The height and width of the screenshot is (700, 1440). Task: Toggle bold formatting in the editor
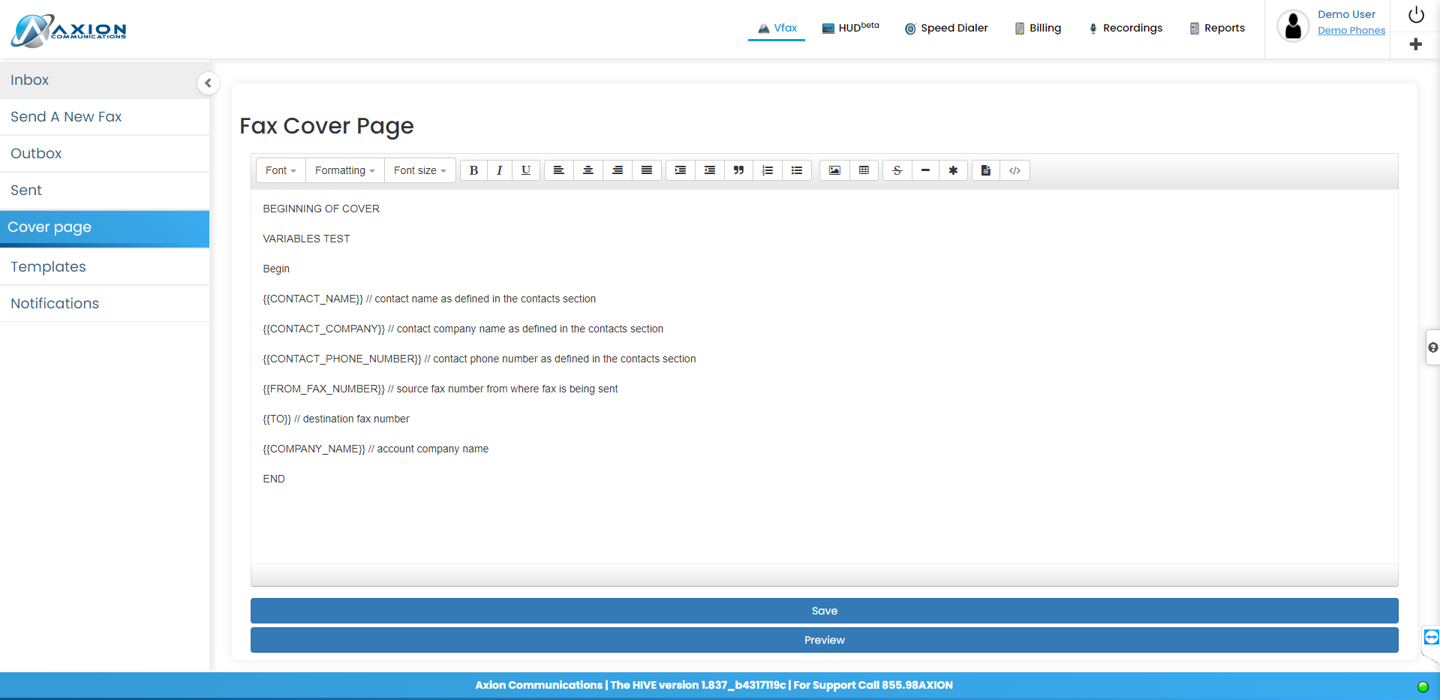pyautogui.click(x=473, y=170)
